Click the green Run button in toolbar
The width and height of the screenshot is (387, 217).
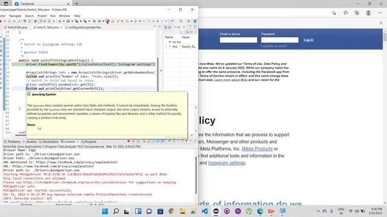tap(68, 22)
